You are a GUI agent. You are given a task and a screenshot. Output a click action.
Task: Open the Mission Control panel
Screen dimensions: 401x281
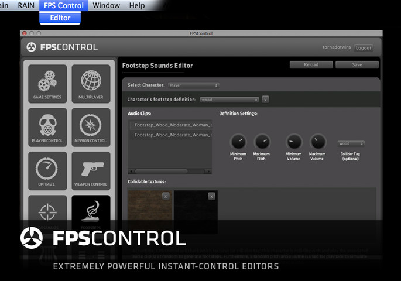(x=91, y=128)
